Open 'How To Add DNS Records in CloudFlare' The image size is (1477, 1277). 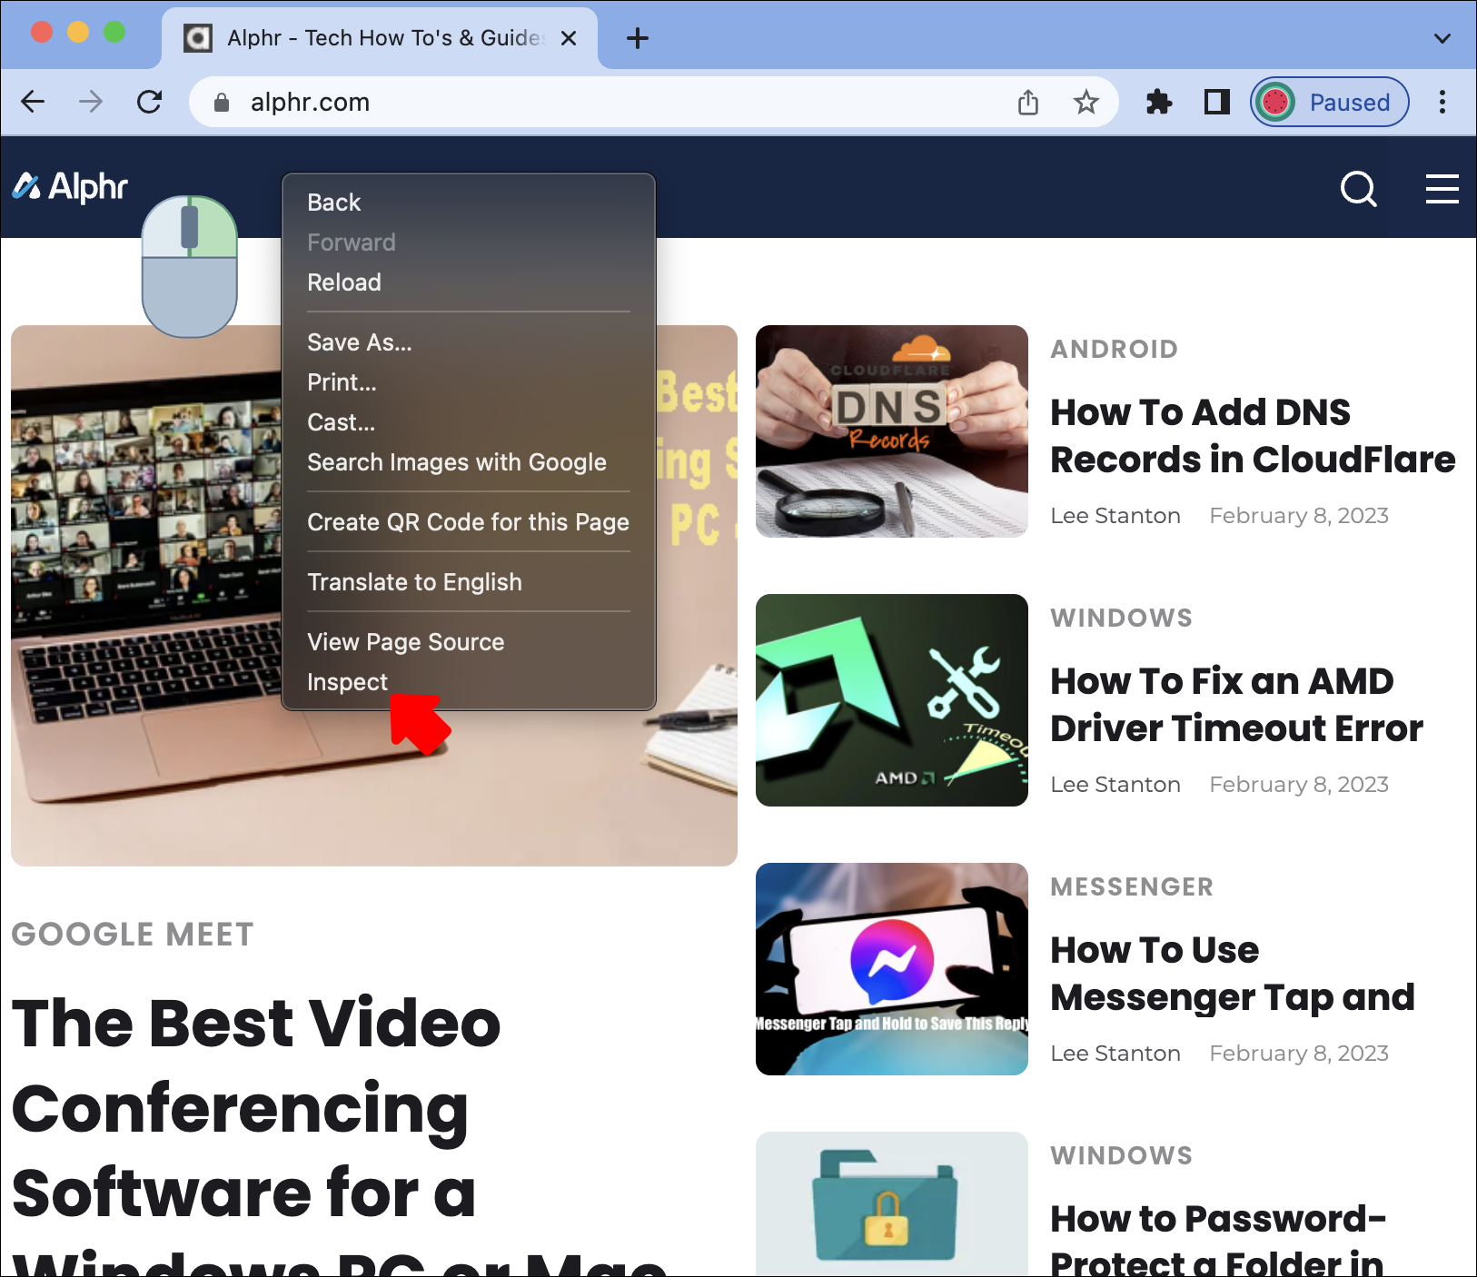click(1253, 436)
